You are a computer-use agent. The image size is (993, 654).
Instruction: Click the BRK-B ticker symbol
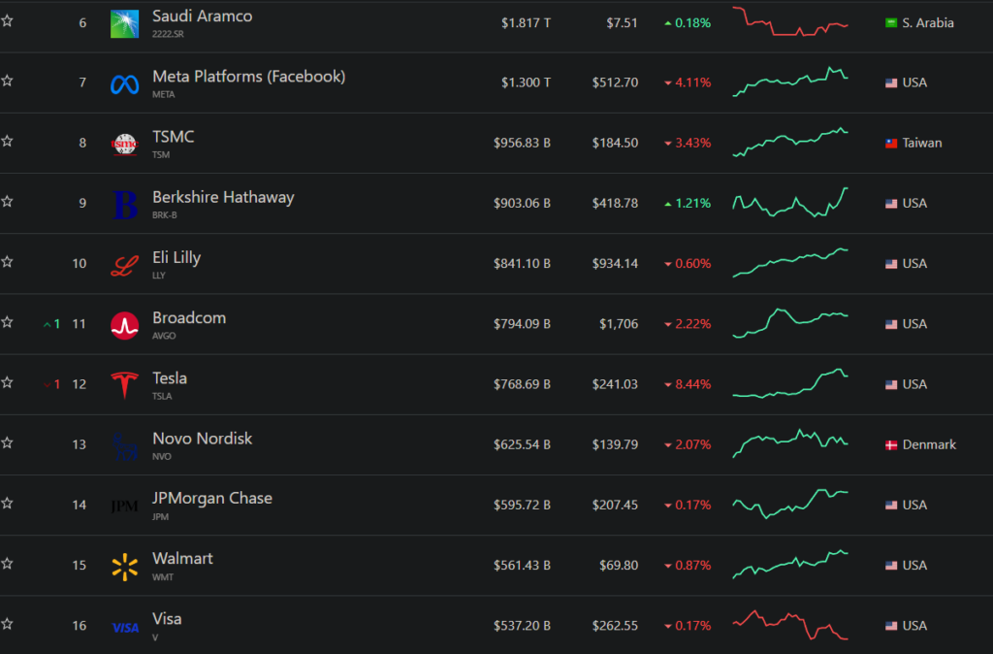(165, 215)
